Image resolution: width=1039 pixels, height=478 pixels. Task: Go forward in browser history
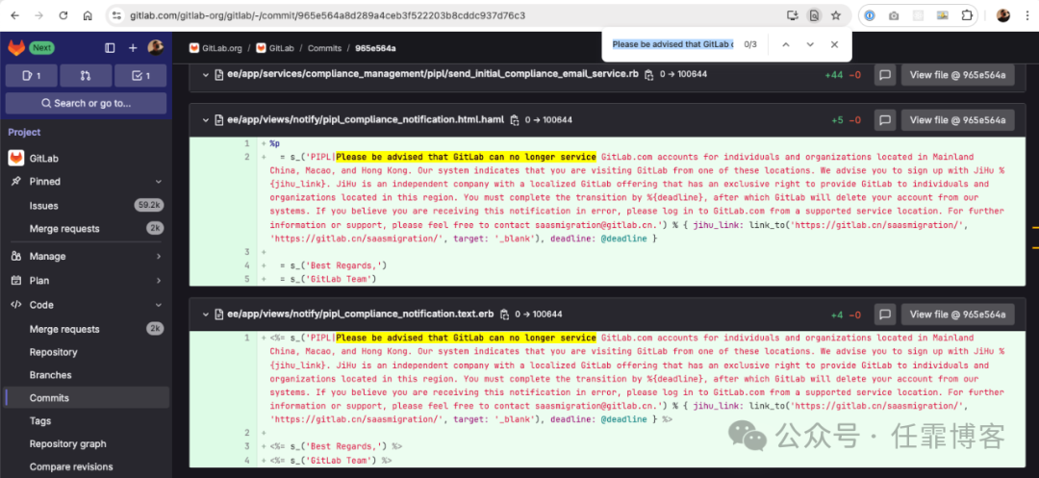[x=39, y=15]
